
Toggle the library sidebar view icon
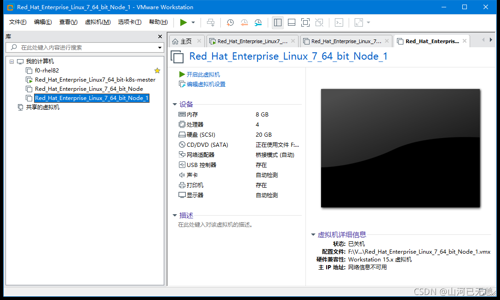pyautogui.click(x=278, y=22)
